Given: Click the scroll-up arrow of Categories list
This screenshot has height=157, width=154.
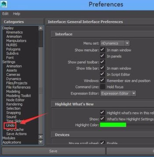Looking at the screenshot, I should (x=41, y=28).
